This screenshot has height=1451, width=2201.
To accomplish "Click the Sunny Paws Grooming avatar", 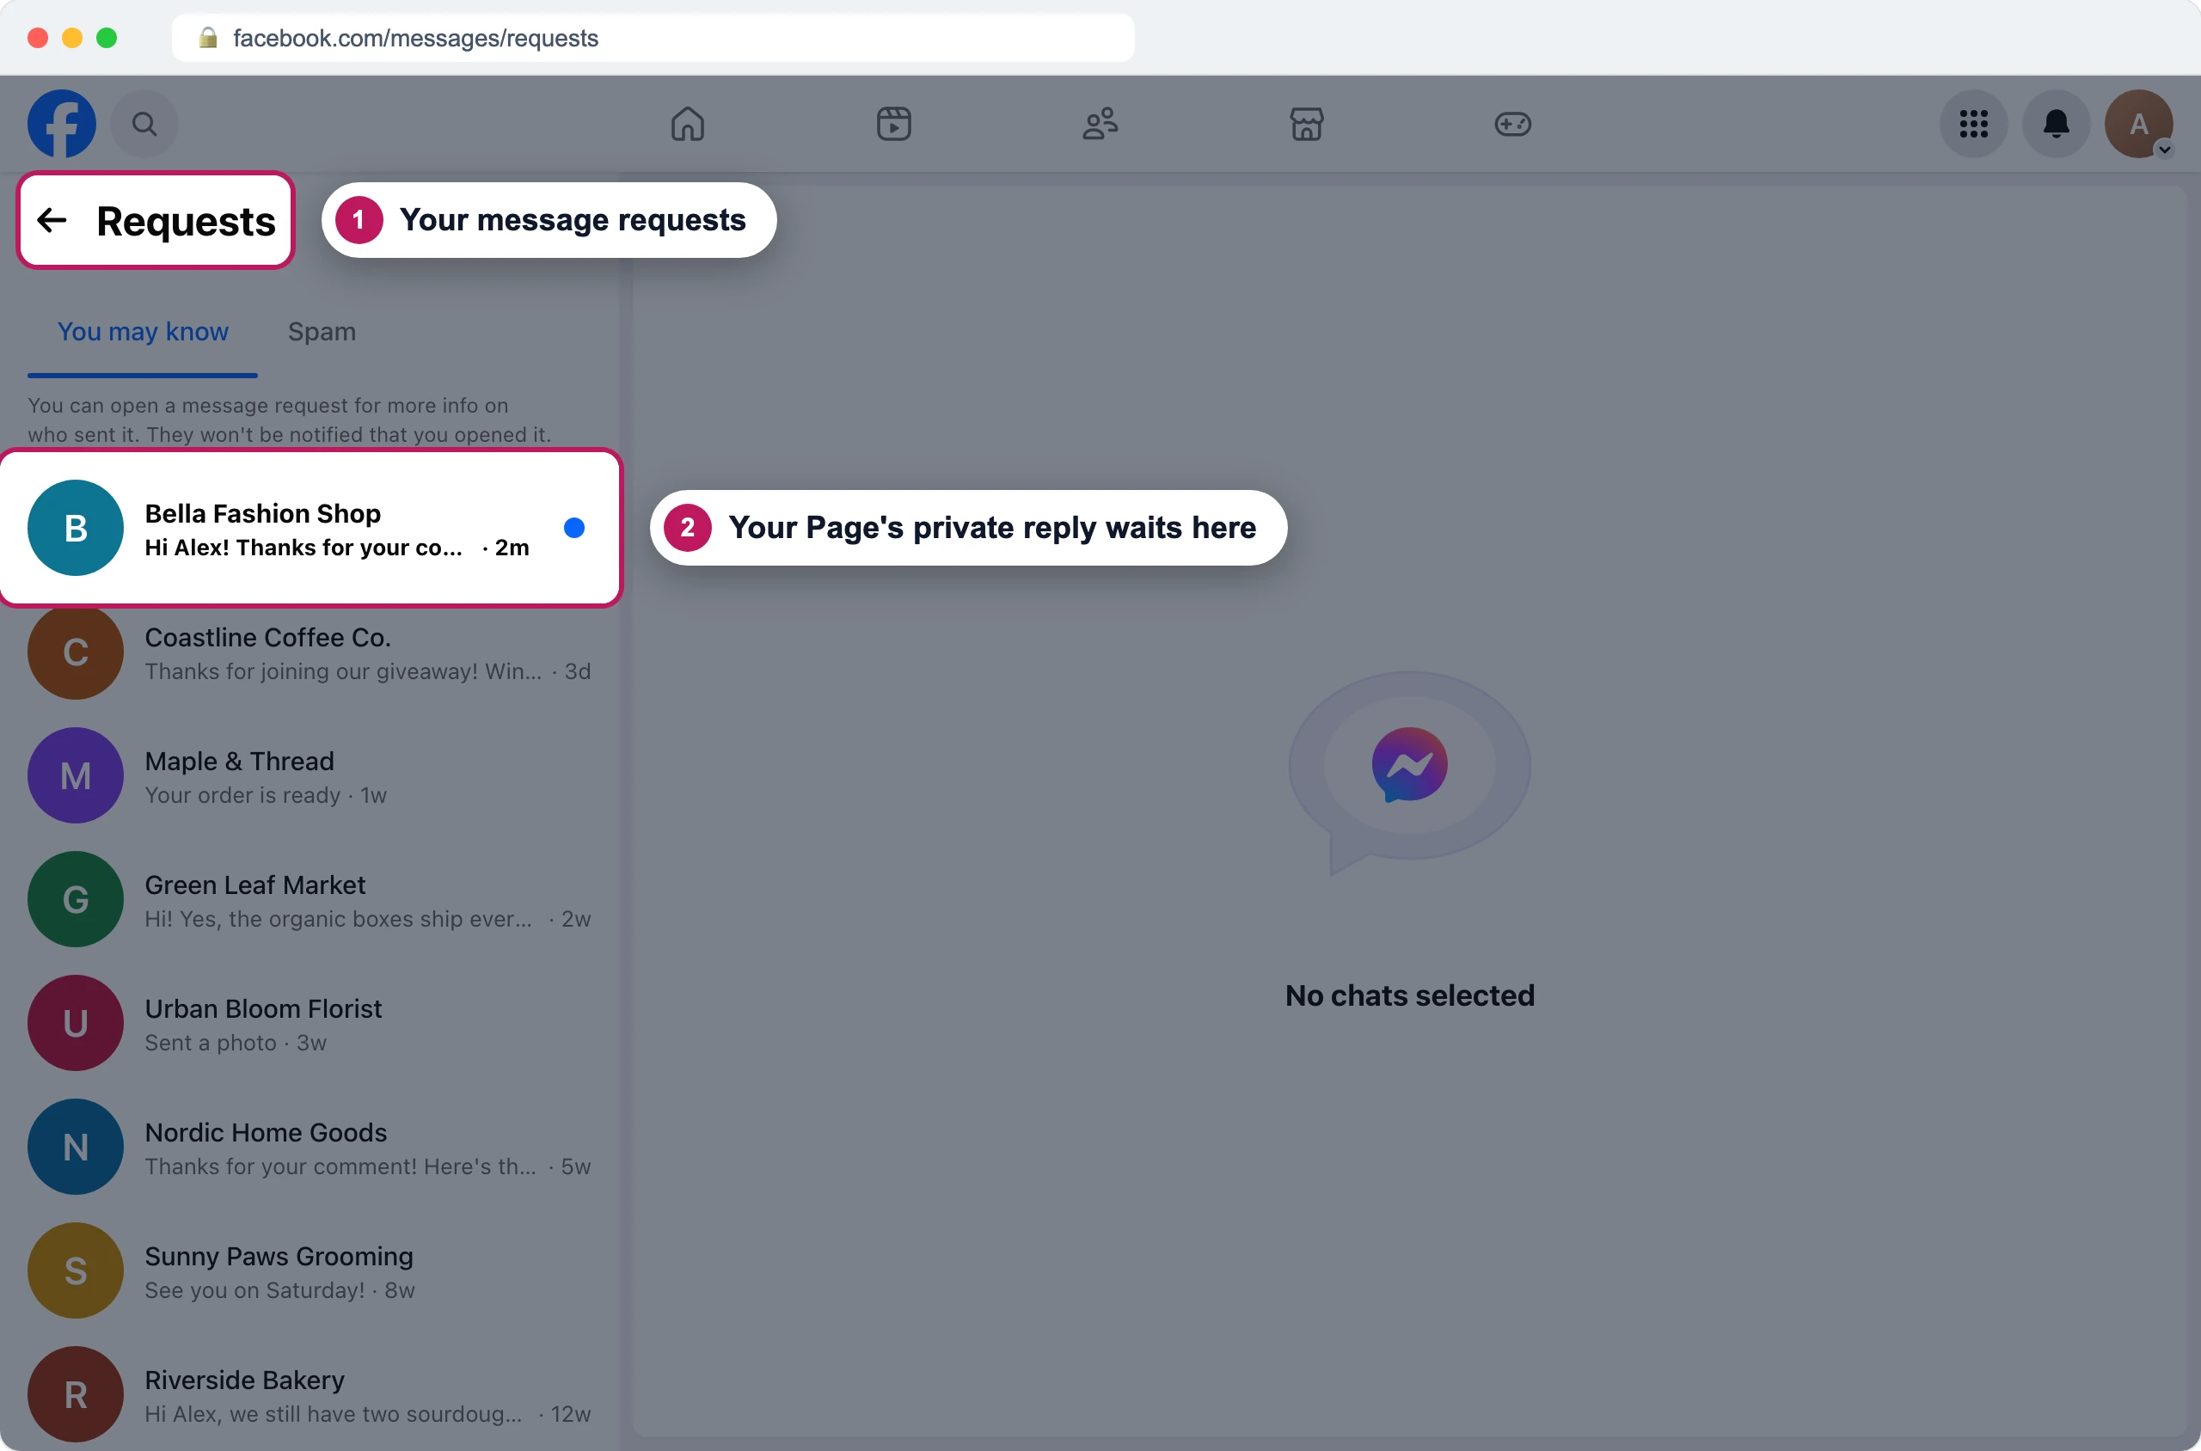I will [75, 1271].
